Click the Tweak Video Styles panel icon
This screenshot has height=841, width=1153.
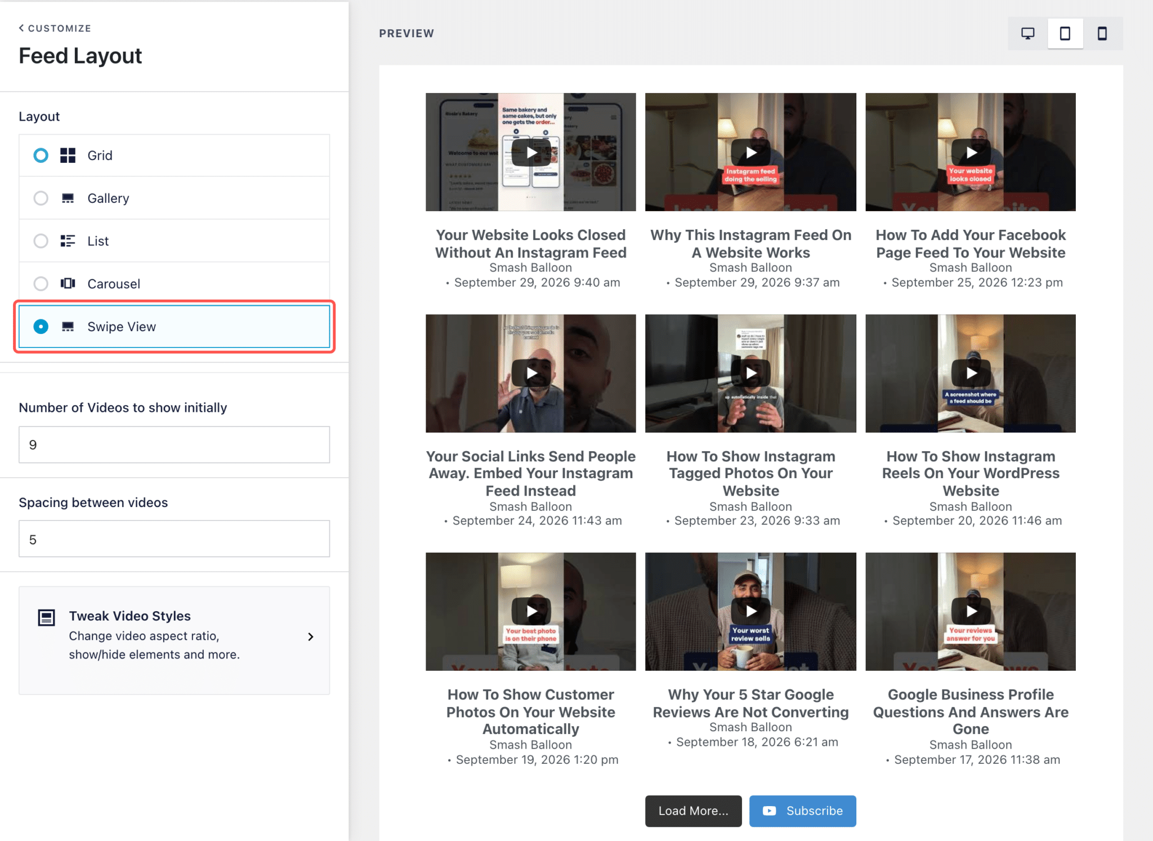[x=46, y=617]
